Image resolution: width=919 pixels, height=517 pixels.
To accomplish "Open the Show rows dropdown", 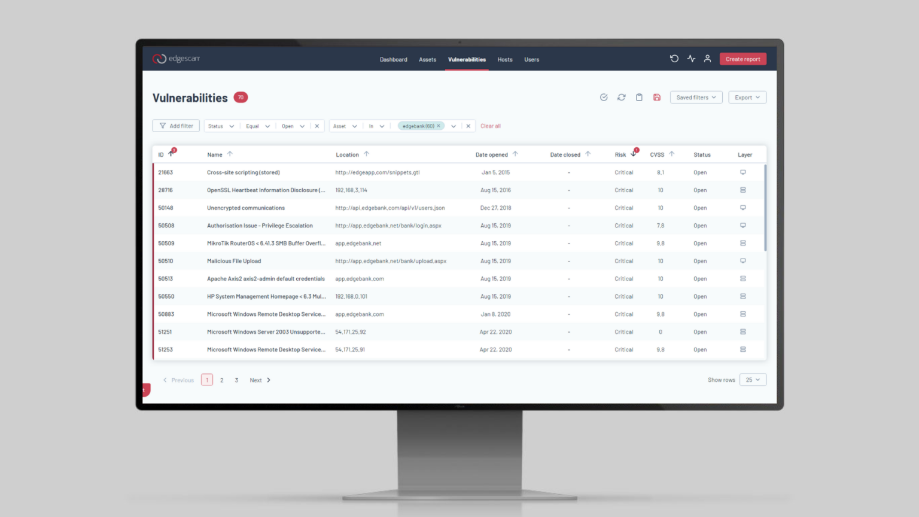I will click(753, 379).
